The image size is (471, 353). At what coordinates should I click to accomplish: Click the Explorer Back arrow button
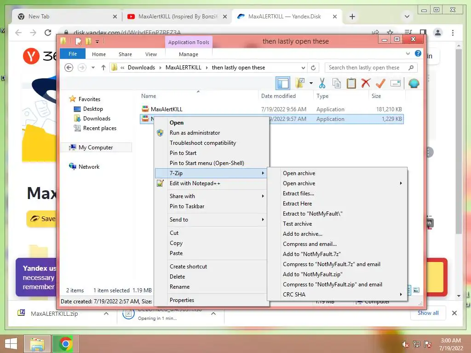69,68
